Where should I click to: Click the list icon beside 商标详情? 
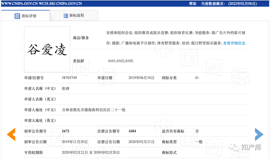point(17,16)
